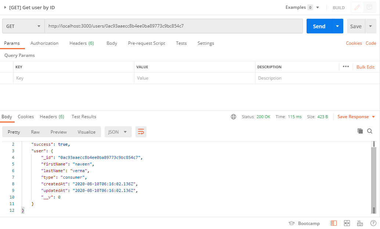Copy response body with the copy icon
This screenshot has width=380, height=229.
tap(360, 131)
